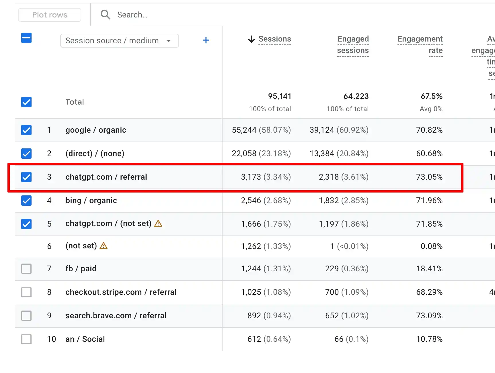Toggle the select-all header checkbox
The height and width of the screenshot is (373, 495).
click(26, 38)
